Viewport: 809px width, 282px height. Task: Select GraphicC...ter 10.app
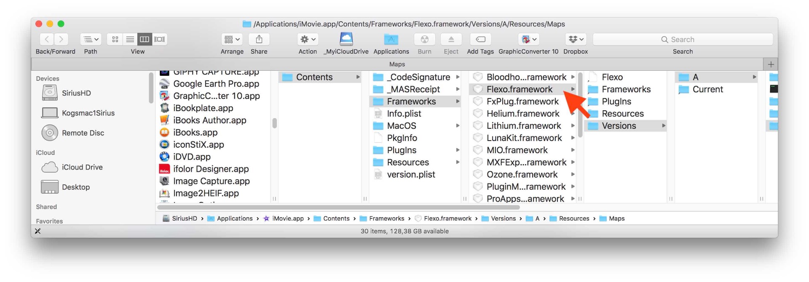click(216, 96)
